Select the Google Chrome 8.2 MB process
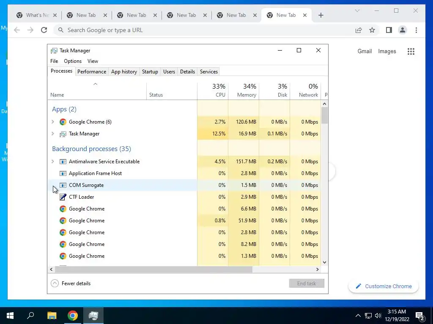 click(184, 244)
